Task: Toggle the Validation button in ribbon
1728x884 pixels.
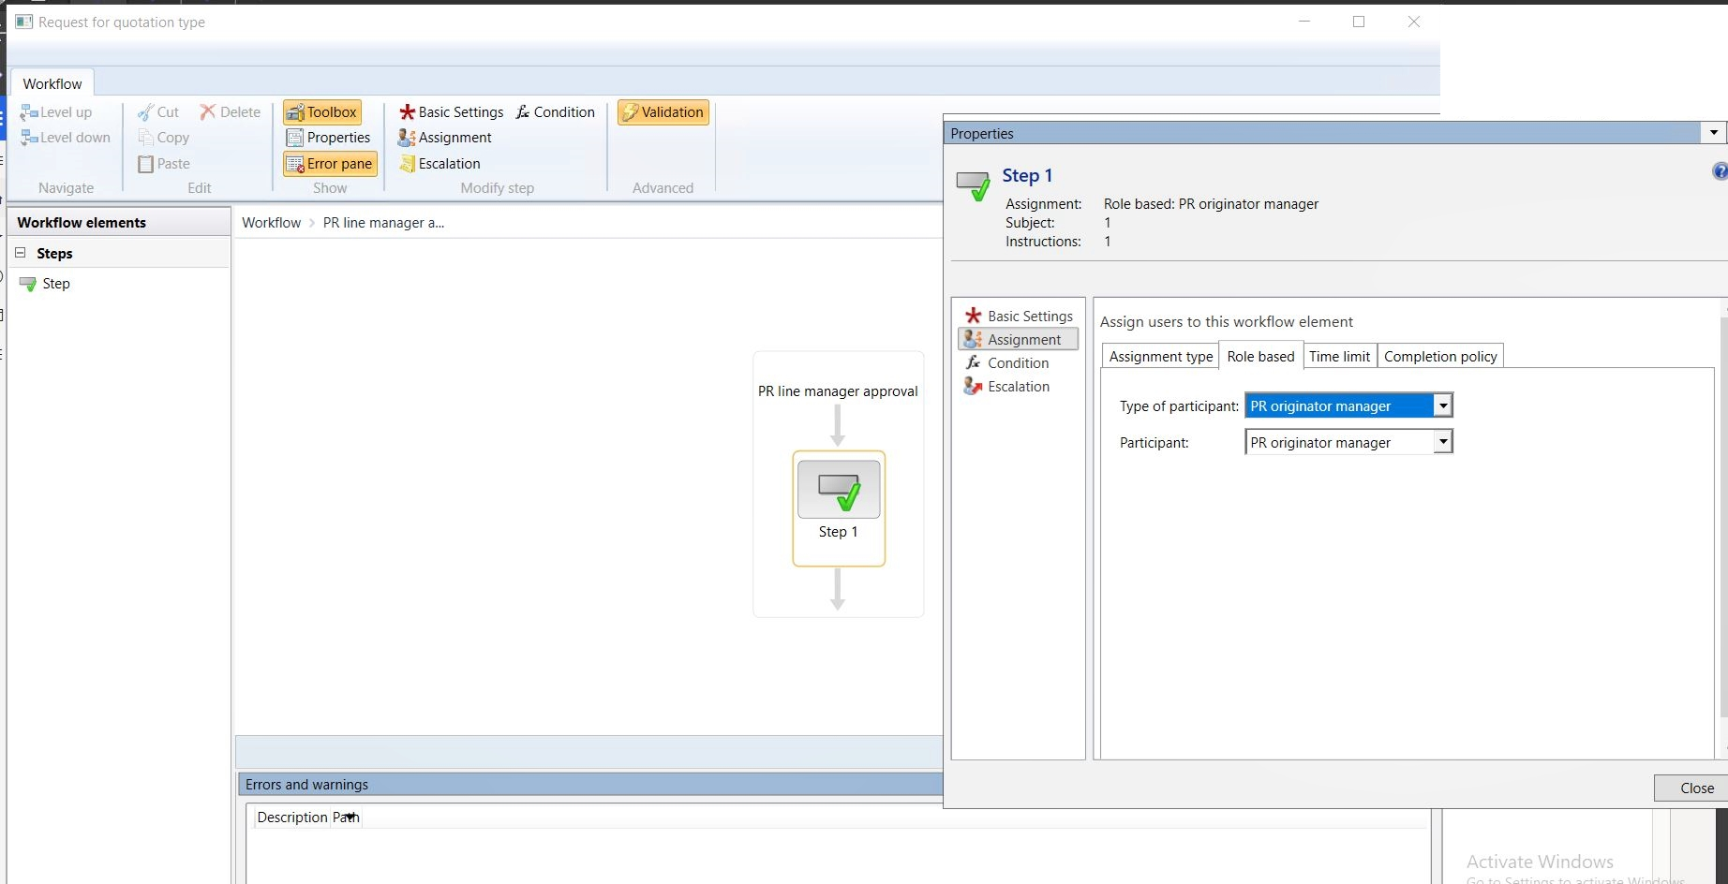Action: click(663, 112)
